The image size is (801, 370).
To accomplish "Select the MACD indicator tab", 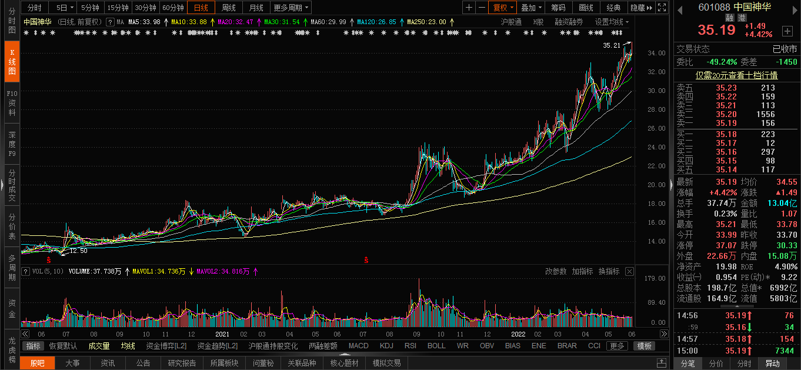I will (358, 346).
